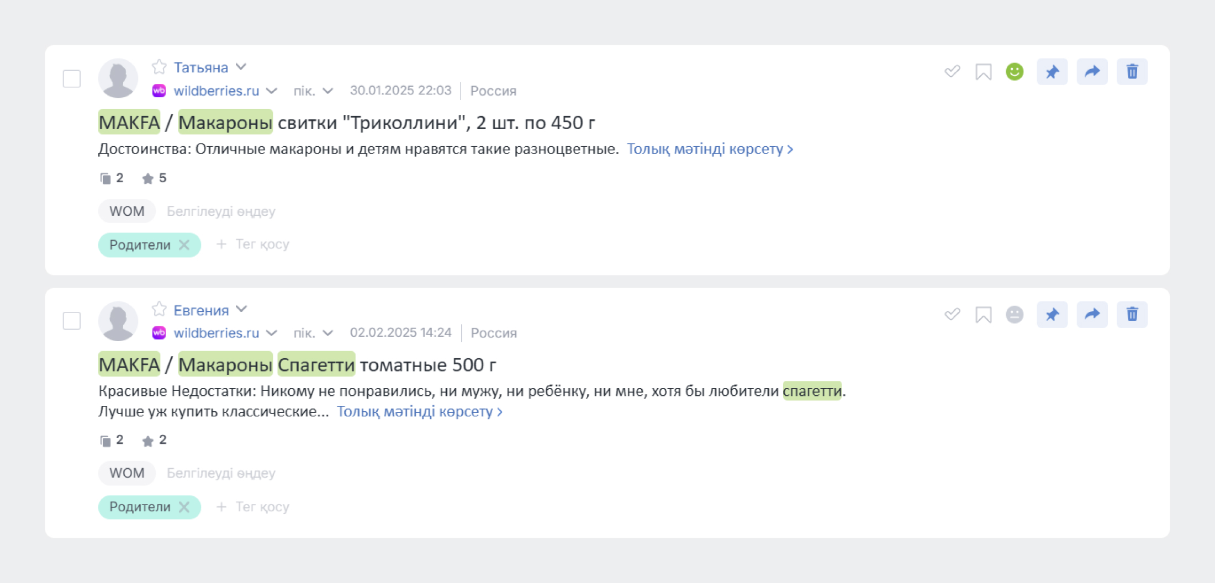Image resolution: width=1215 pixels, height=583 pixels.
Task: Expand the chevron next to Татьяна
Action: [241, 67]
